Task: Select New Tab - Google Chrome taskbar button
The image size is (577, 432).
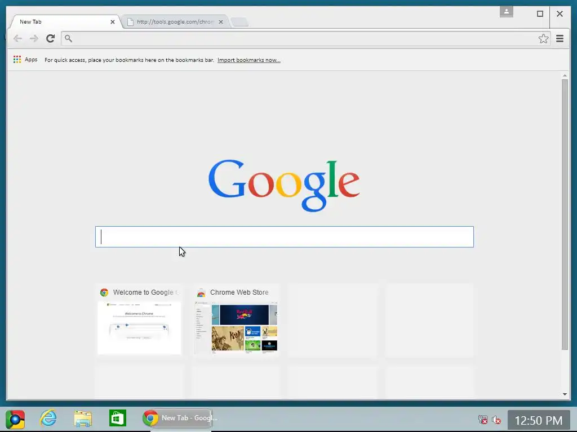Action: coord(177,418)
